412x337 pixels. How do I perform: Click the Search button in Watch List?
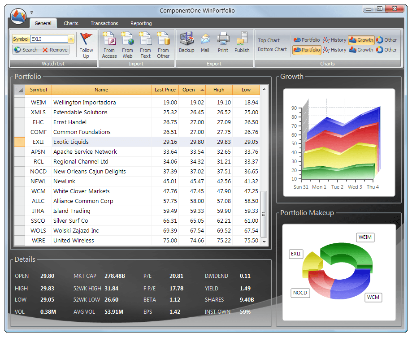point(26,50)
